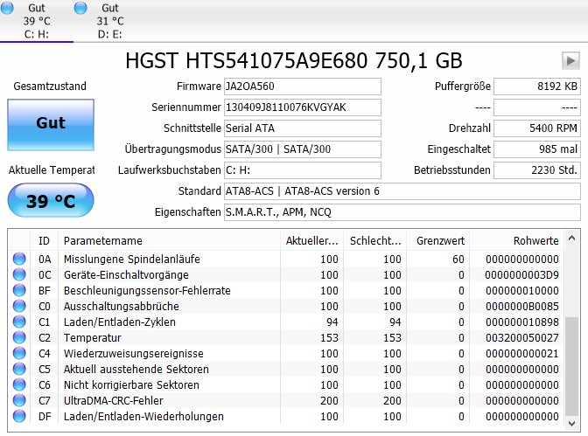Click the vertical scrollbar thumb of the table
The height and width of the screenshot is (436, 588).
(x=571, y=366)
